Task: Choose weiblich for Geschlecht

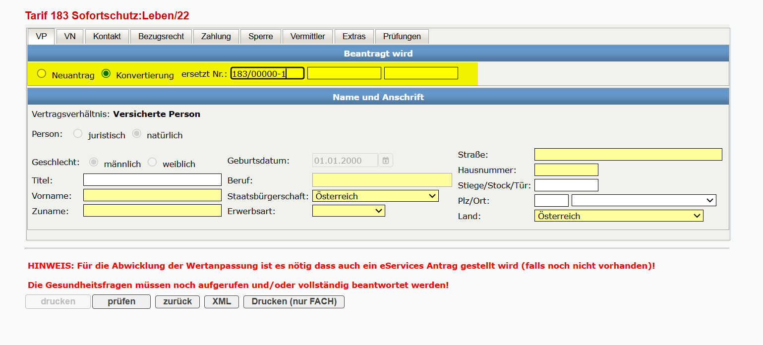Action: point(152,163)
